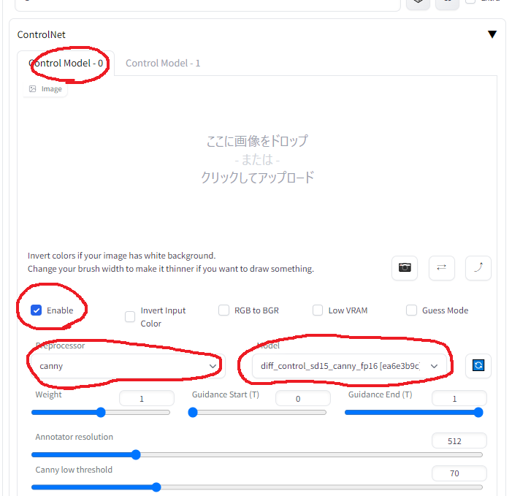Click Annotator resolution value 512 field
Image resolution: width=512 pixels, height=496 pixels.
pos(459,440)
